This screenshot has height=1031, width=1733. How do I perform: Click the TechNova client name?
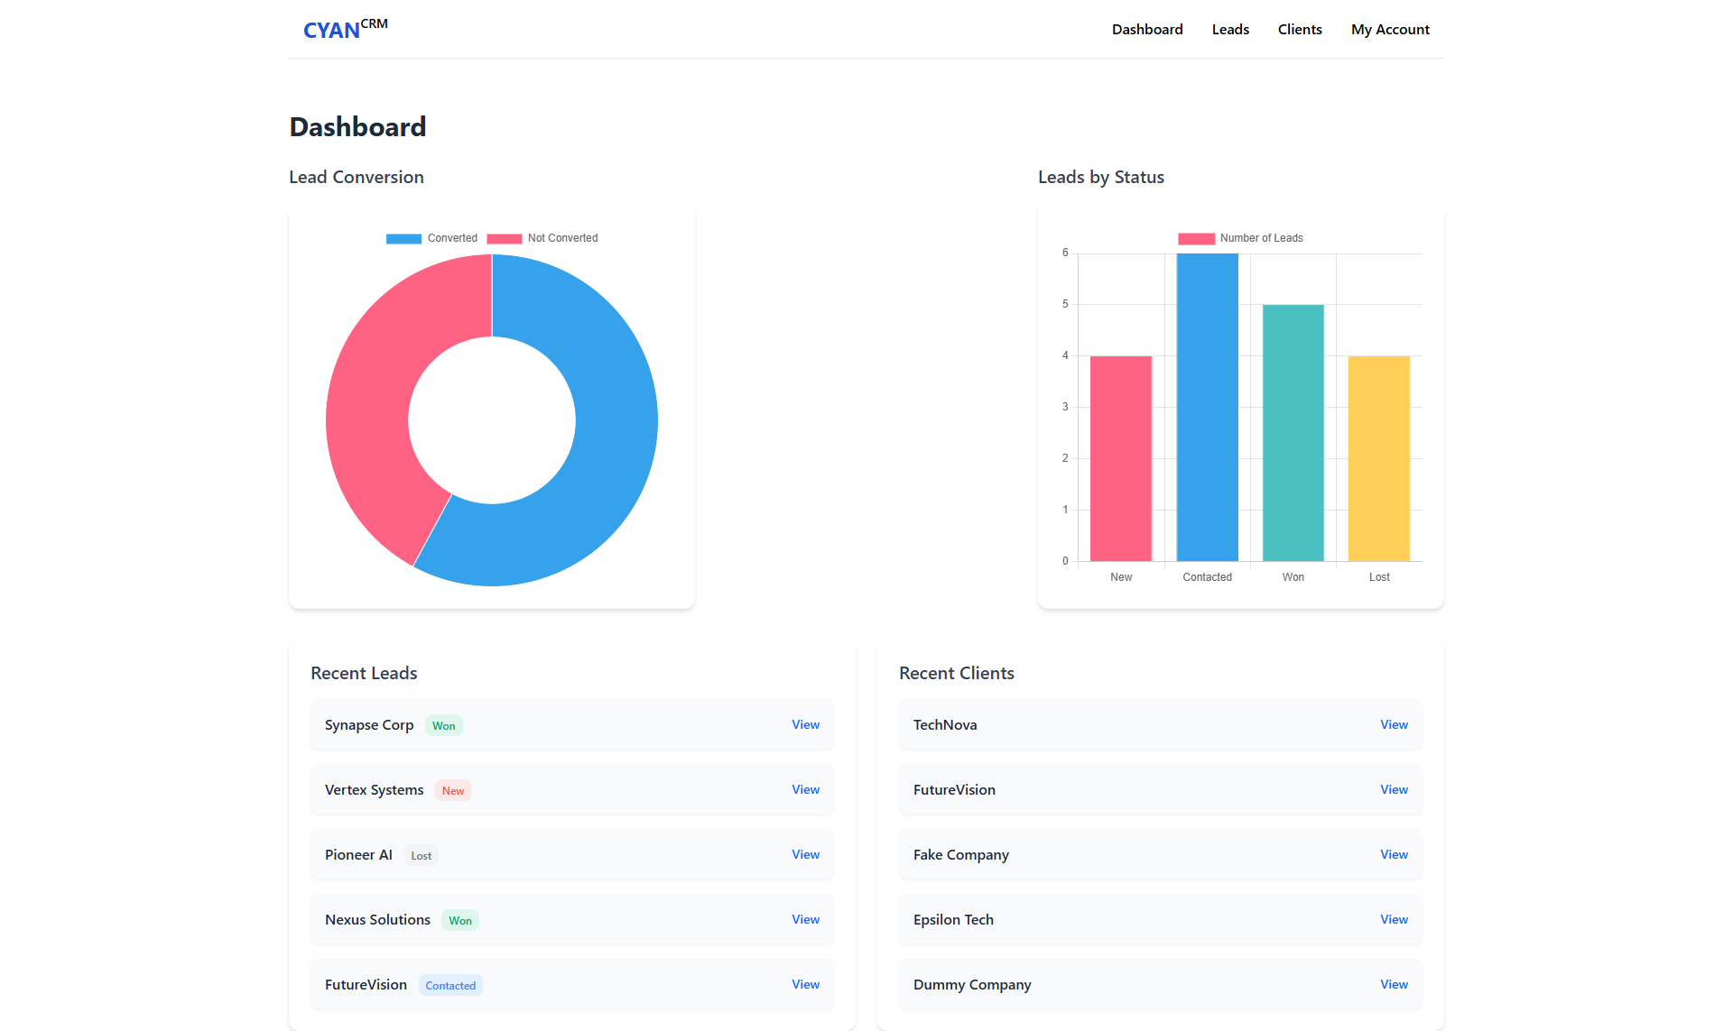pyautogui.click(x=945, y=725)
